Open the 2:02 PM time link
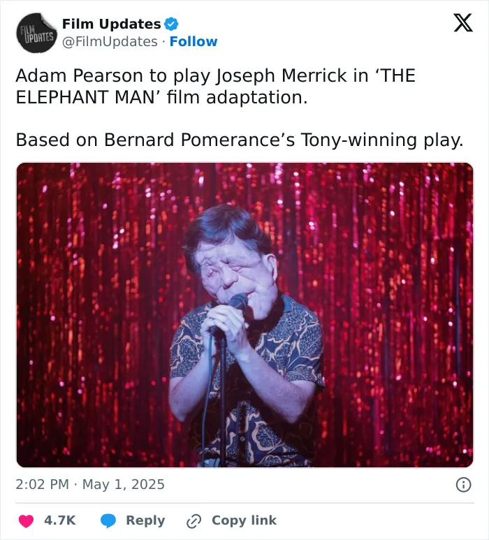The image size is (489, 540). coord(42,484)
